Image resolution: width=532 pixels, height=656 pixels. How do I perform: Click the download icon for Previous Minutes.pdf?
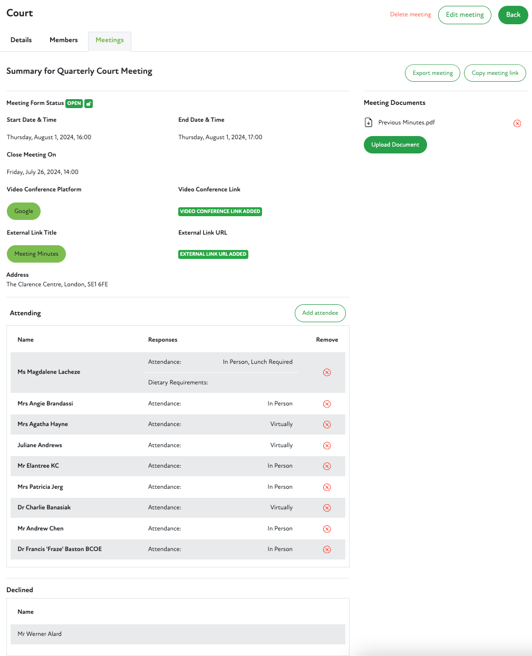click(x=369, y=122)
